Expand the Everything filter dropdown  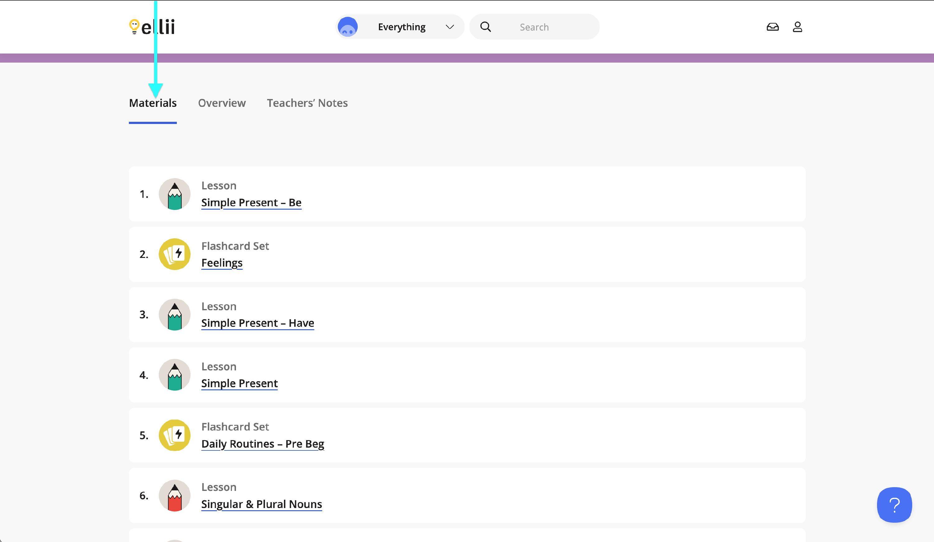click(402, 27)
